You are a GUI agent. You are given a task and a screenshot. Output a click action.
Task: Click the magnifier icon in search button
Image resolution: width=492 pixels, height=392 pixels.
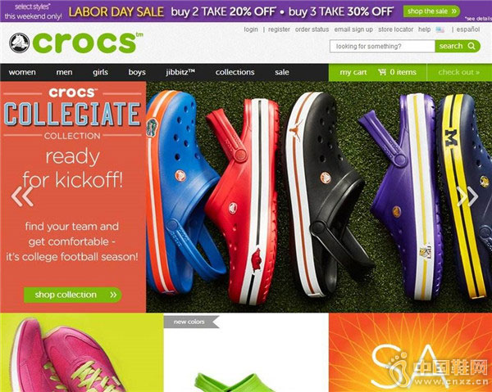tap(471, 46)
